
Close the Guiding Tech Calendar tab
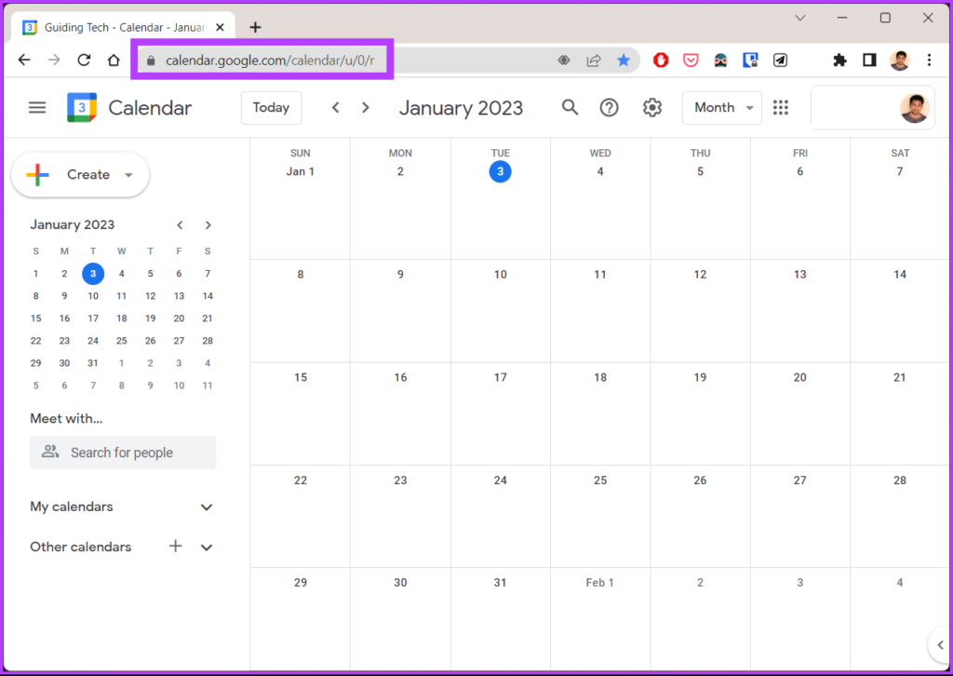point(220,27)
